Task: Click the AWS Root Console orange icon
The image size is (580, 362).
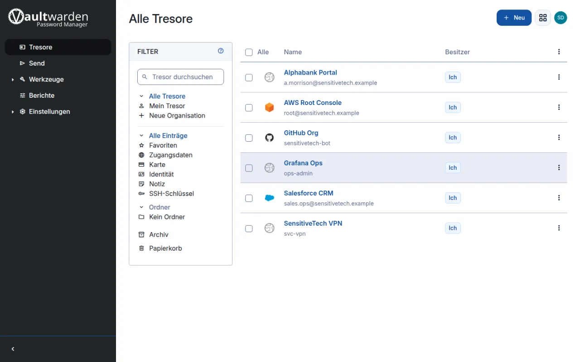Action: 269,108
